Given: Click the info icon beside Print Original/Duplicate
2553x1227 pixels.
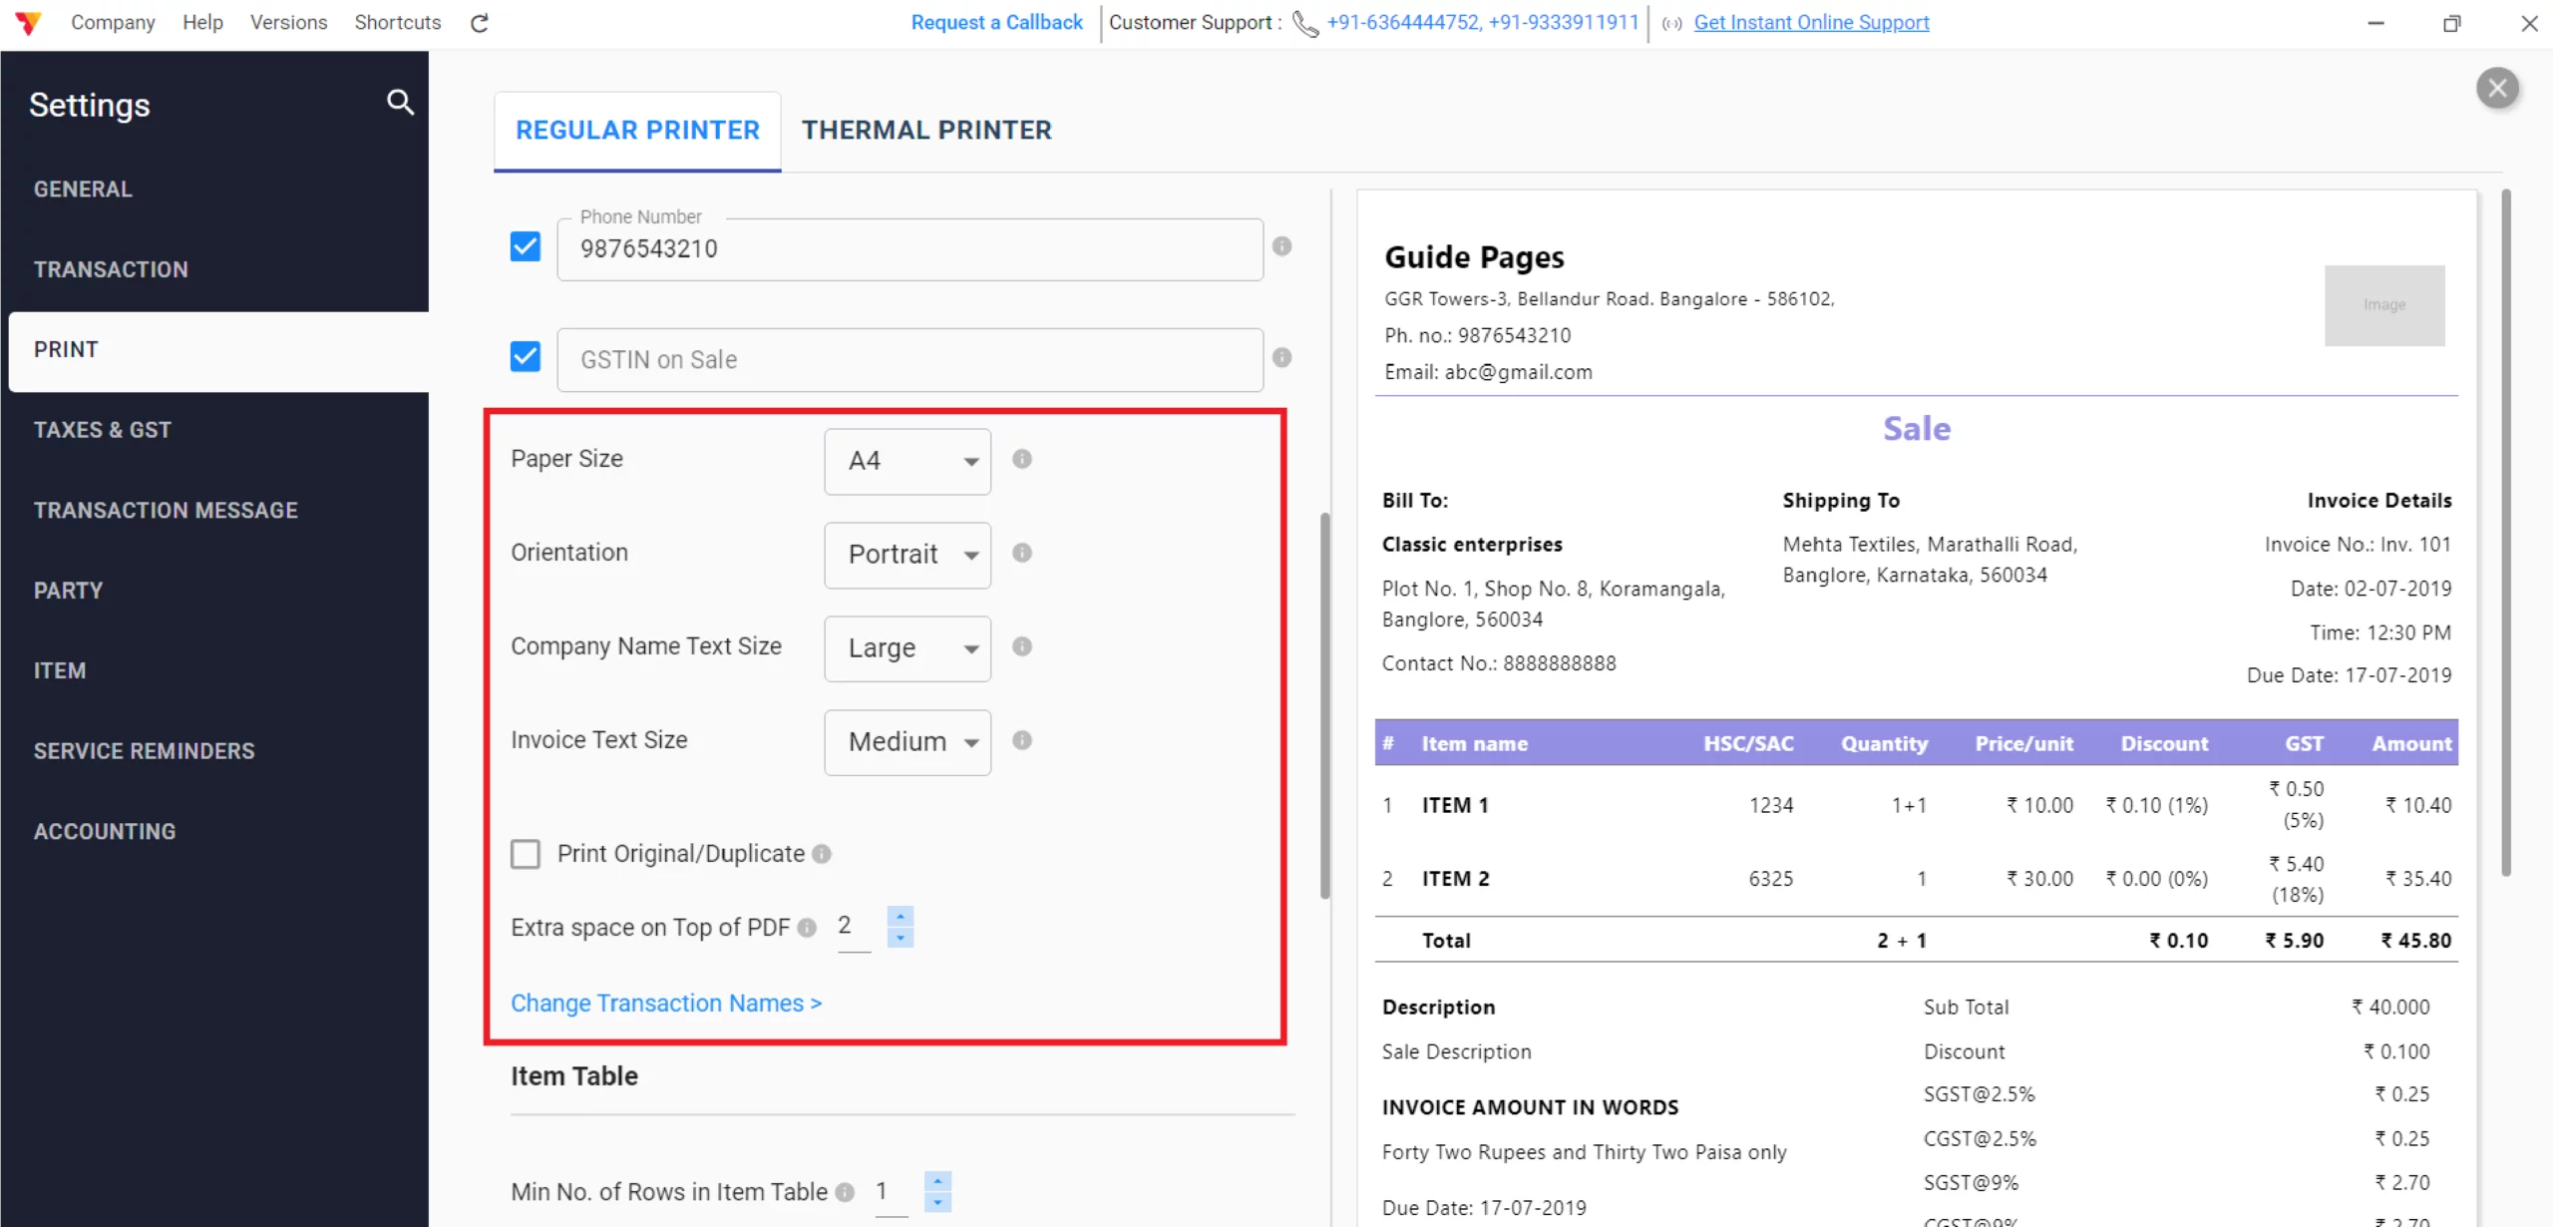Looking at the screenshot, I should pos(822,854).
